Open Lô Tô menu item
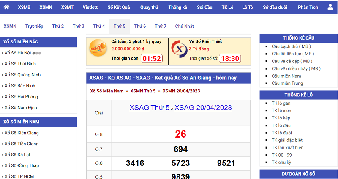338x179 pixels. click(248, 7)
